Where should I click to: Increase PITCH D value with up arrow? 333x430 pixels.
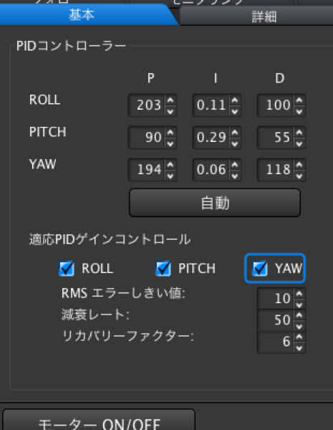pyautogui.click(x=299, y=133)
